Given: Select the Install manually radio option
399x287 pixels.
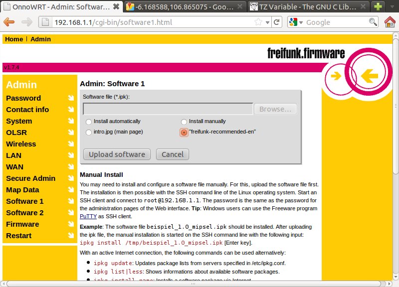Looking at the screenshot, I should click(184, 122).
